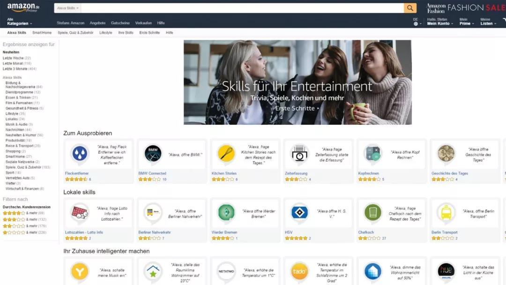The height and width of the screenshot is (285, 506).
Task: Open the BMW Connected skill icon
Action: [153, 153]
